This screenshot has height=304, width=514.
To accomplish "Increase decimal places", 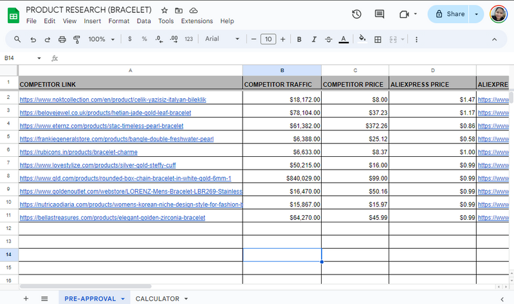I will click(174, 39).
